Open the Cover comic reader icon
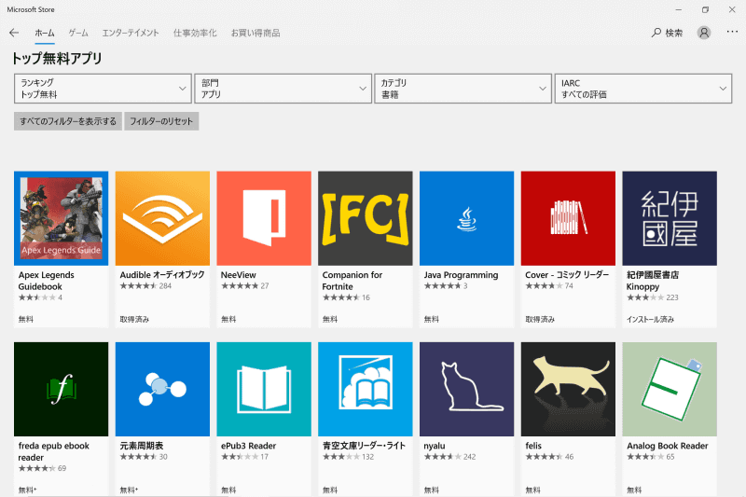 (x=568, y=218)
